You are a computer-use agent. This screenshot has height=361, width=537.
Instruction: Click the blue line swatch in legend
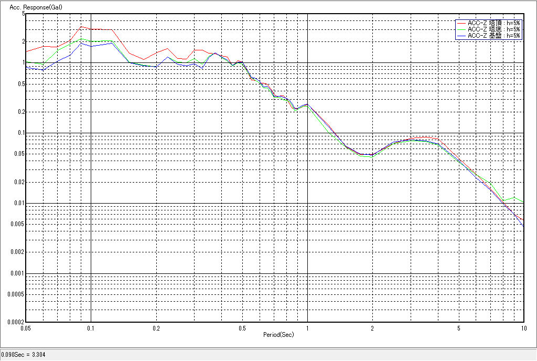point(461,36)
